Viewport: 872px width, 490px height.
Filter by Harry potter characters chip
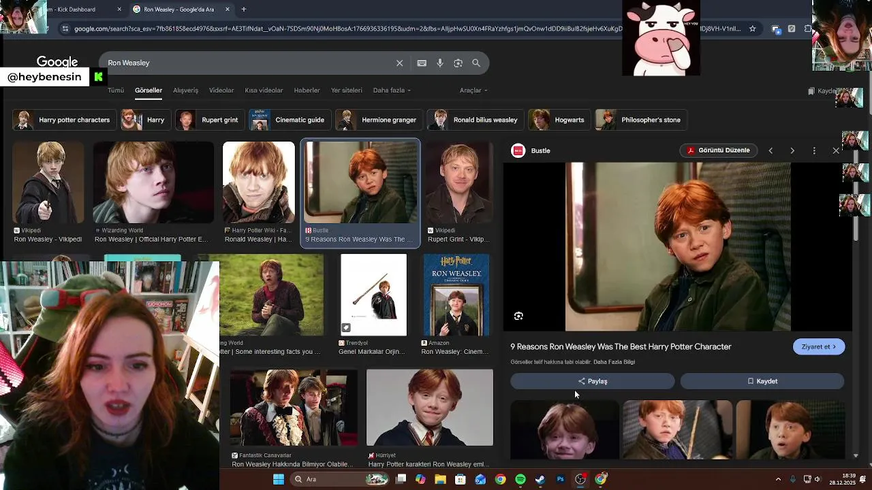(x=63, y=120)
